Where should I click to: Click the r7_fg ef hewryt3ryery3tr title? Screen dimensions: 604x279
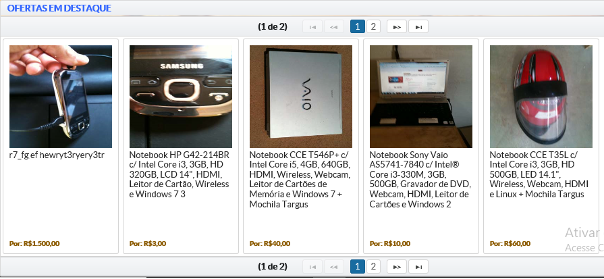(x=57, y=155)
